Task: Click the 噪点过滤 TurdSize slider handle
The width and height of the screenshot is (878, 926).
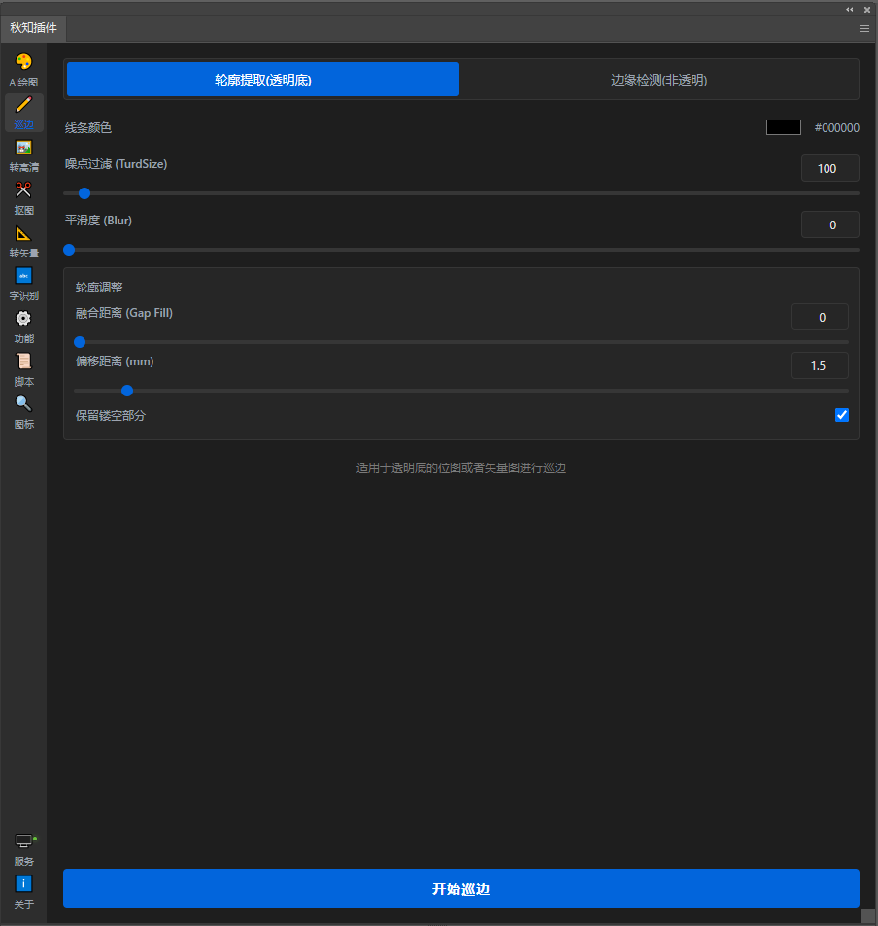Action: (84, 193)
